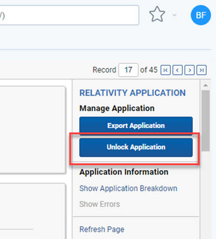
Task: Open the dropdown chevron beside the star
Action: pyautogui.click(x=174, y=15)
